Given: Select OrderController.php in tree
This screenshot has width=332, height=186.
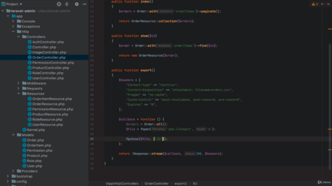Looking at the screenshot, I should click(x=49, y=57).
